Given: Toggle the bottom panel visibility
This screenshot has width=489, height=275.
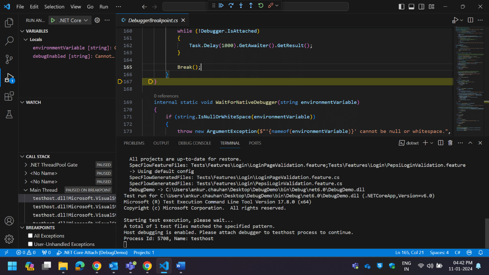Looking at the screenshot, I should tap(411, 7).
